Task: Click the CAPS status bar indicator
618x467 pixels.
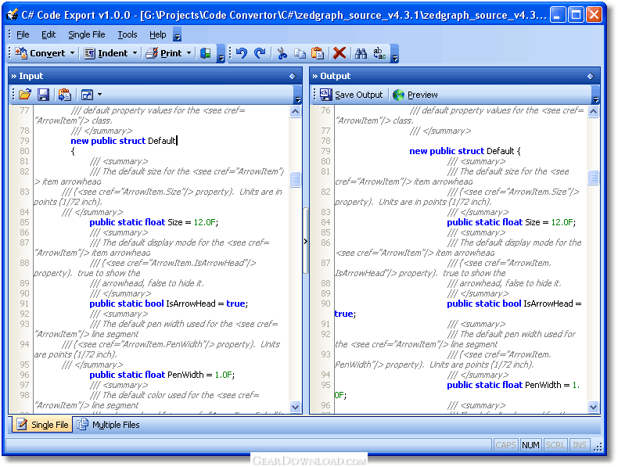Action: tap(505, 445)
